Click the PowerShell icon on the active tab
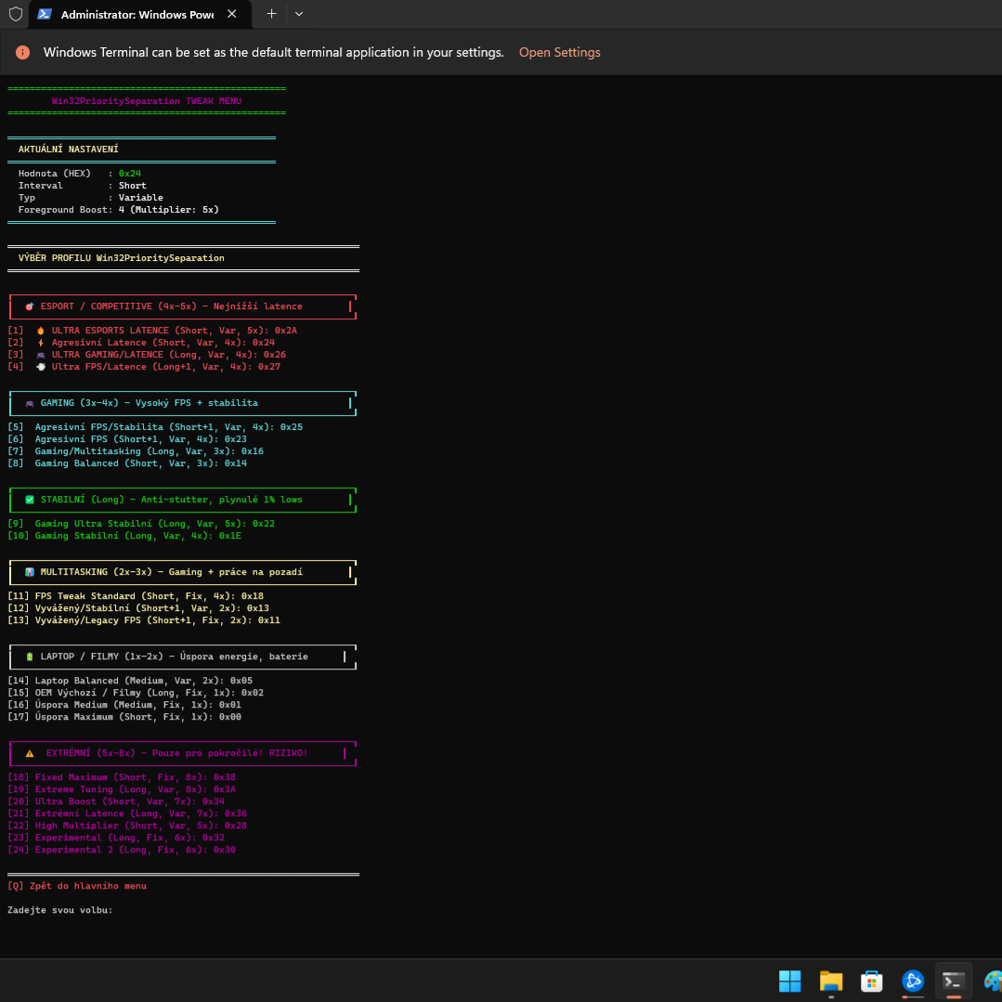The height and width of the screenshot is (1002, 1002). pos(45,15)
